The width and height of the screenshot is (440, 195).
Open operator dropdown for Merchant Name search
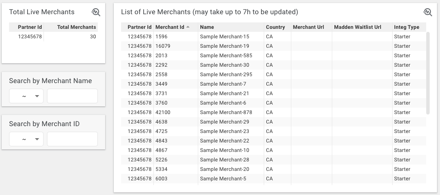click(x=26, y=96)
